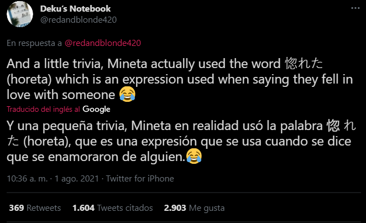Open the Deku's Notebook display name

pyautogui.click(x=76, y=8)
